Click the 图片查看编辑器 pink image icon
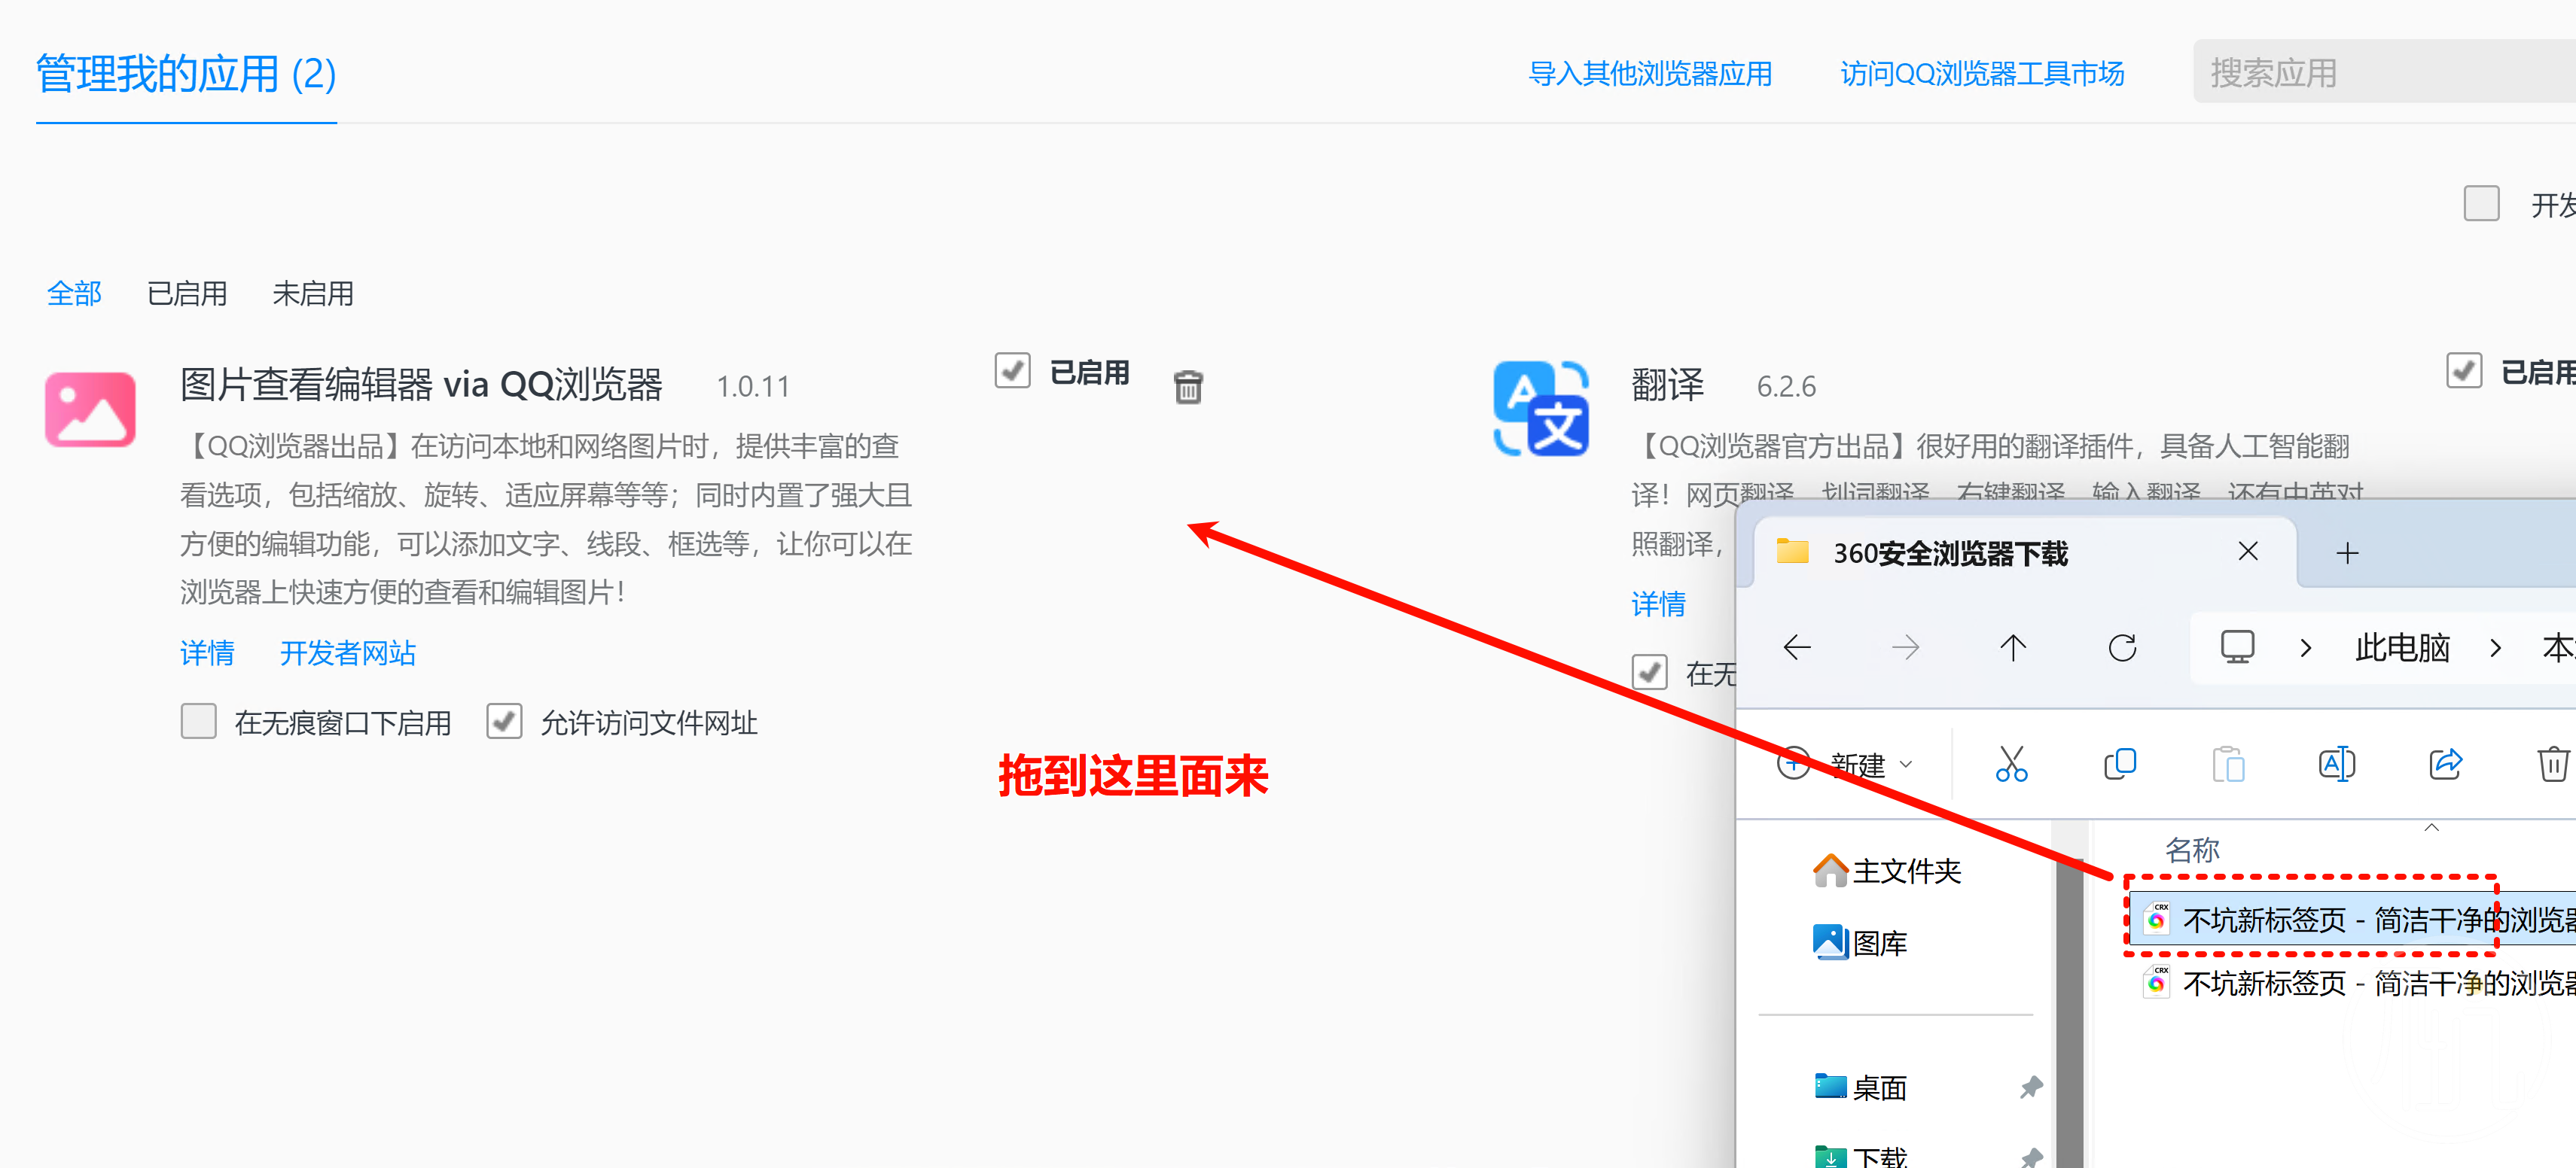This screenshot has width=2576, height=1168. click(x=90, y=409)
